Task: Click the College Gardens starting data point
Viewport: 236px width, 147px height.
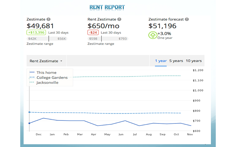Action: [x=29, y=112]
